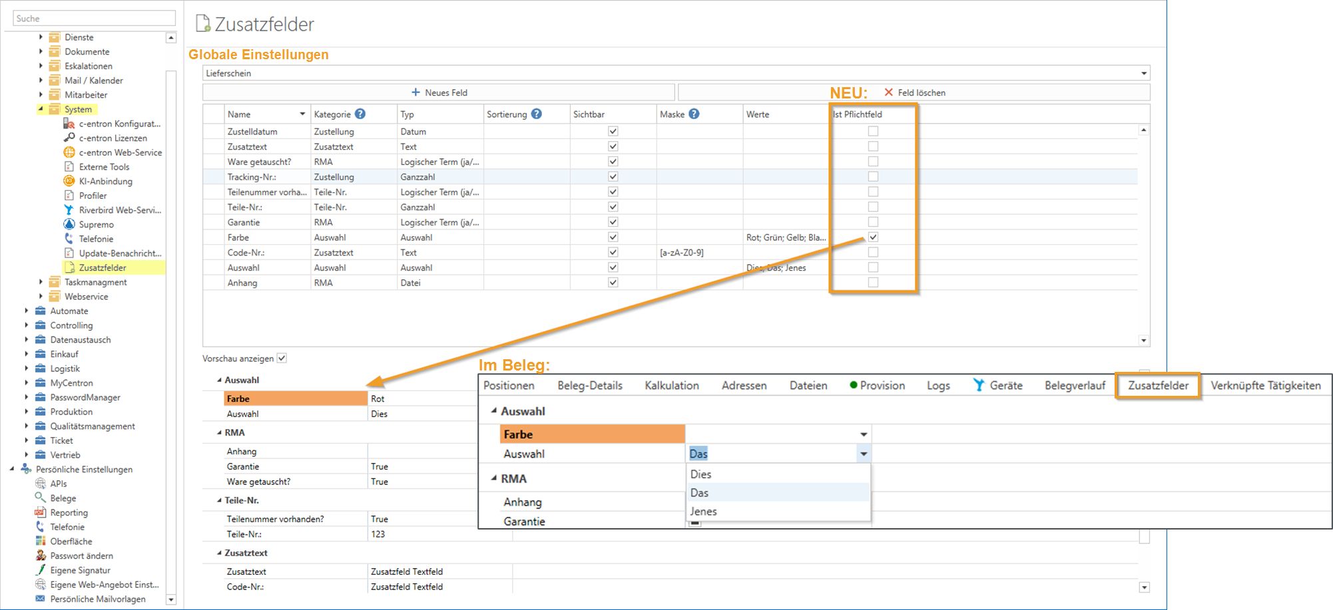
Task: Click the Maske column help icon
Action: tap(694, 114)
